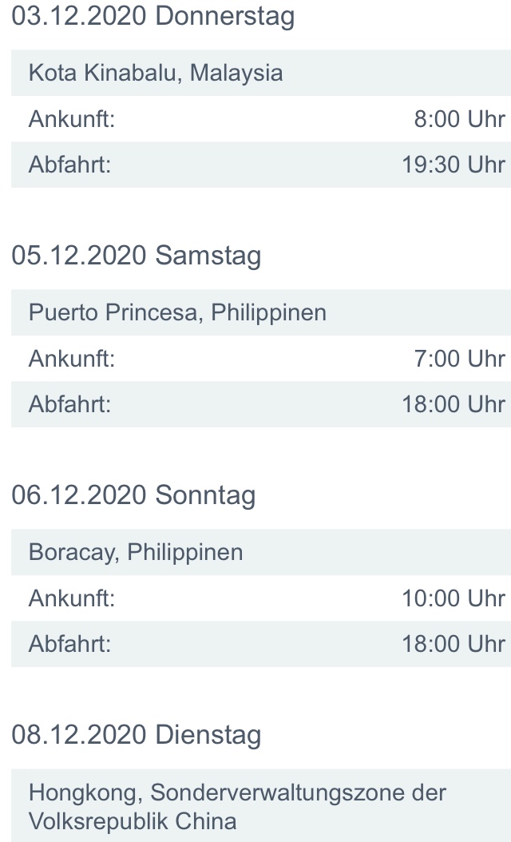
Task: Open the Boracay, Philippinen port entry
Action: coord(136,552)
